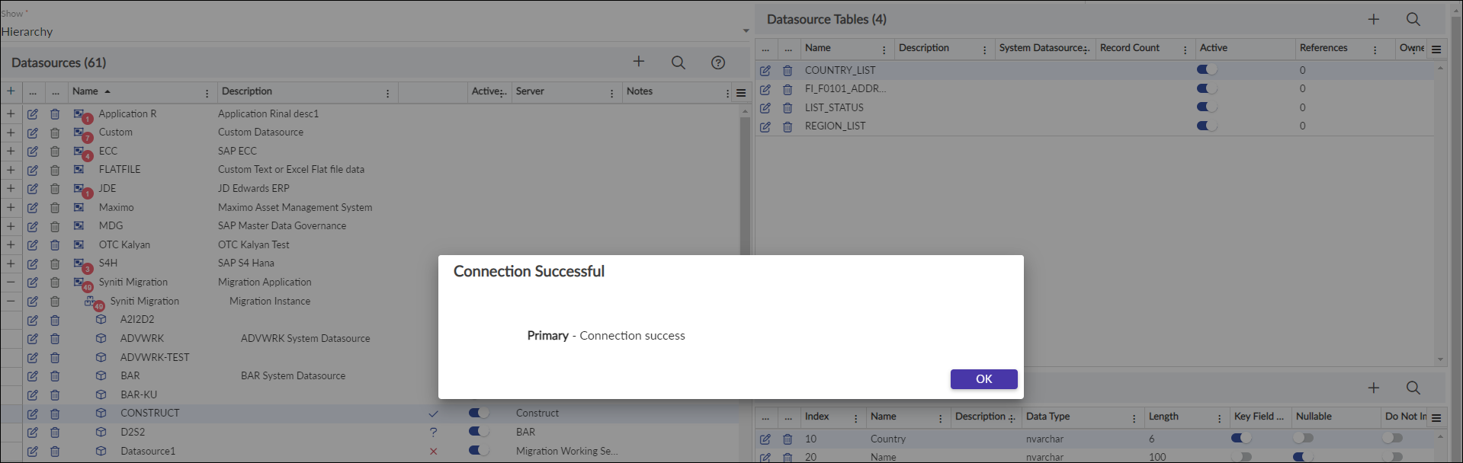Toggle Active for COUNTRY_LIST table
The image size is (1463, 463).
(x=1207, y=69)
